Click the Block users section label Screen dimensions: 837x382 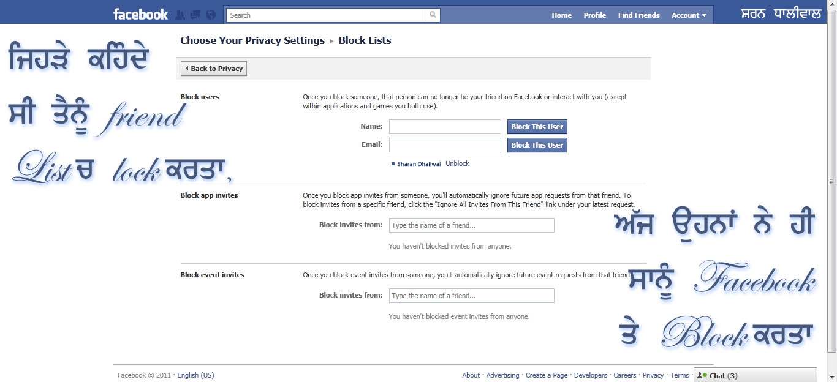click(200, 97)
